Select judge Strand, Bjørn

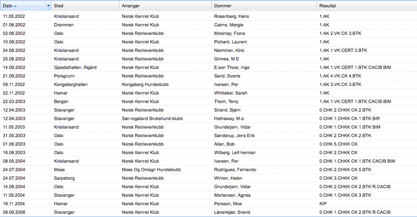(x=227, y=110)
